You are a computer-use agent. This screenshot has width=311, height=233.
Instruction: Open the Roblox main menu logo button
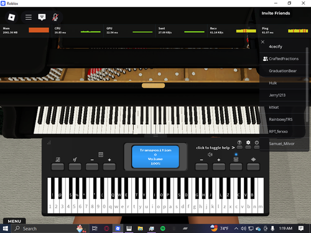pos(11,17)
